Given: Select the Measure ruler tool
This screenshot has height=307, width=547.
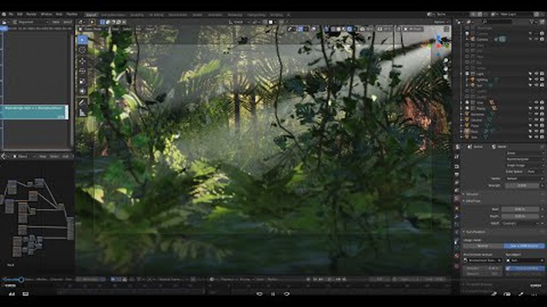Looking at the screenshot, I should pyautogui.click(x=82, y=113).
